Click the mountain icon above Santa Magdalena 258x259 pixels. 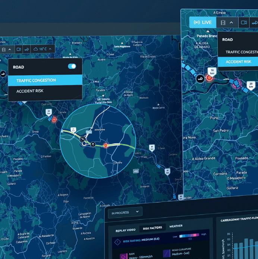tap(122, 43)
